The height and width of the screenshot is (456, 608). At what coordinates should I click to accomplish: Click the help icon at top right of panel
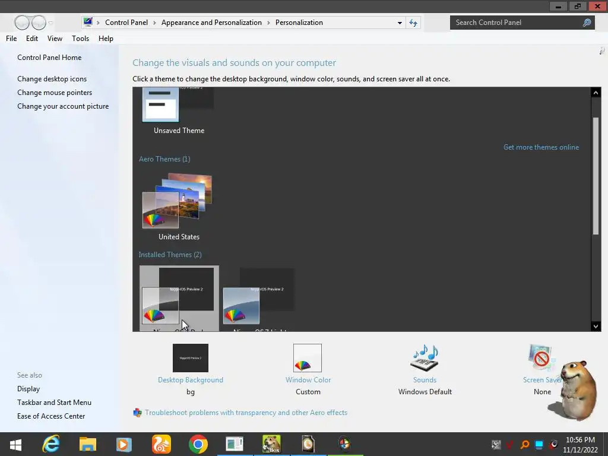coord(602,51)
